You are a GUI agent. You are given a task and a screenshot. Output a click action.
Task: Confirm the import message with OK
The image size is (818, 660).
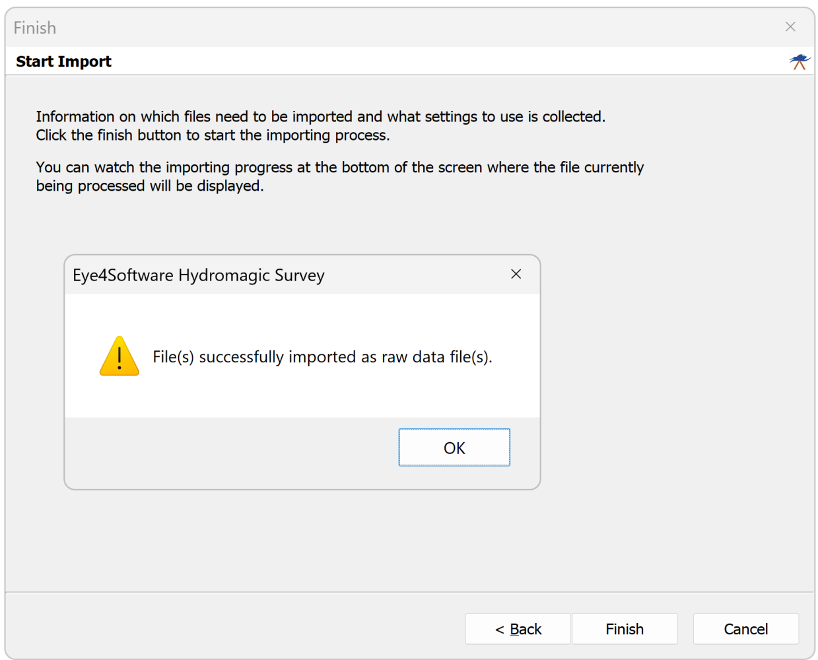(454, 447)
